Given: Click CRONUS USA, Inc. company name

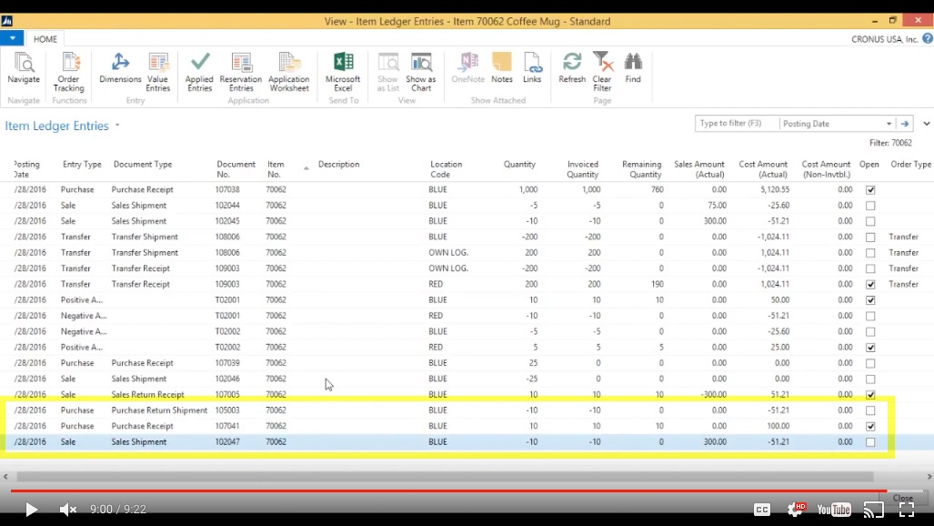Looking at the screenshot, I should (884, 39).
